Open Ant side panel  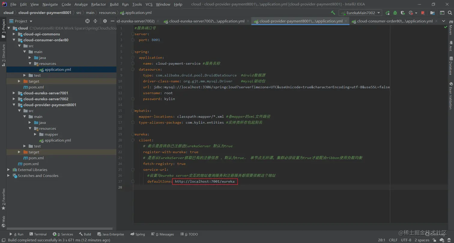click(451, 46)
